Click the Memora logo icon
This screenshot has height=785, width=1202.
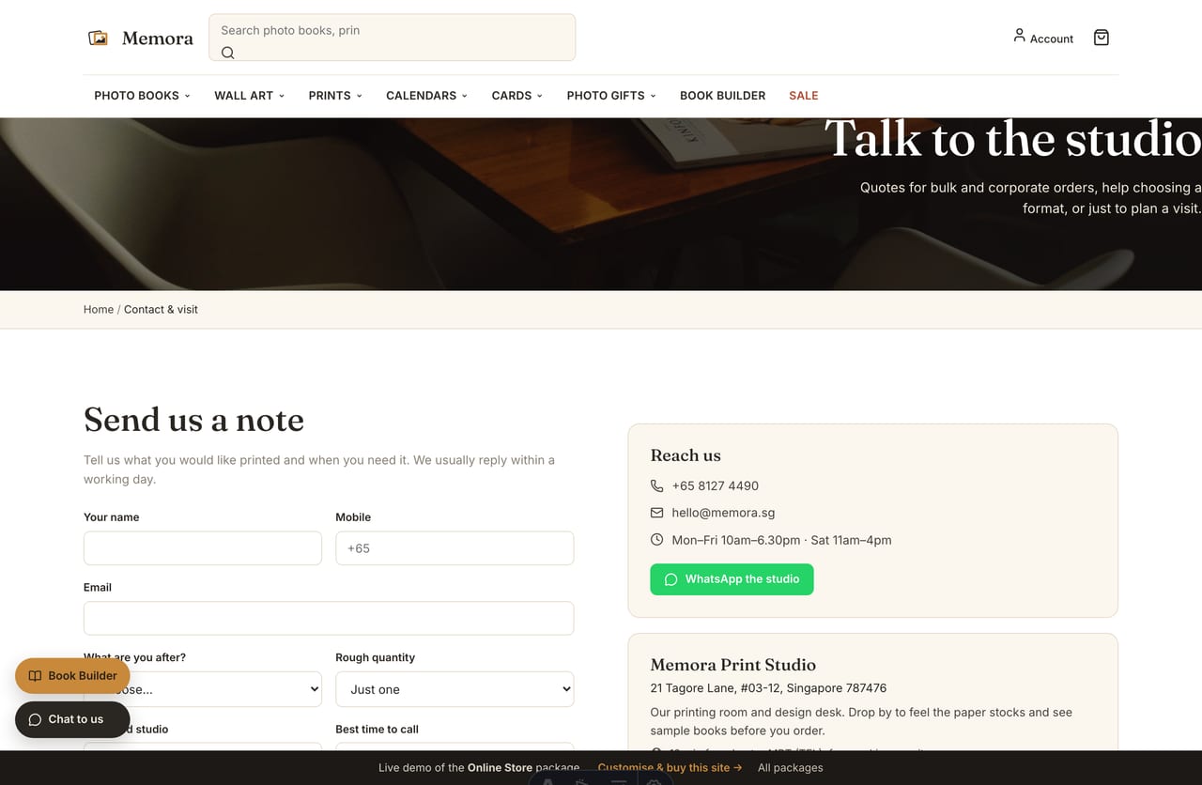click(98, 38)
